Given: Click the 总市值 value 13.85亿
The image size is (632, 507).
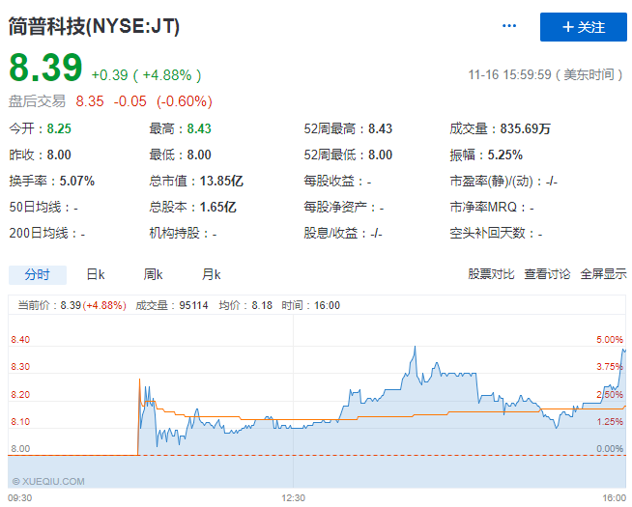Looking at the screenshot, I should 221,182.
